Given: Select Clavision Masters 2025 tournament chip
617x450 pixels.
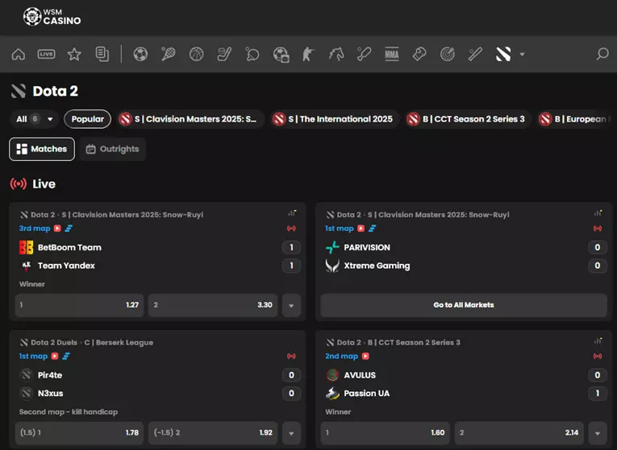Looking at the screenshot, I should [190, 119].
